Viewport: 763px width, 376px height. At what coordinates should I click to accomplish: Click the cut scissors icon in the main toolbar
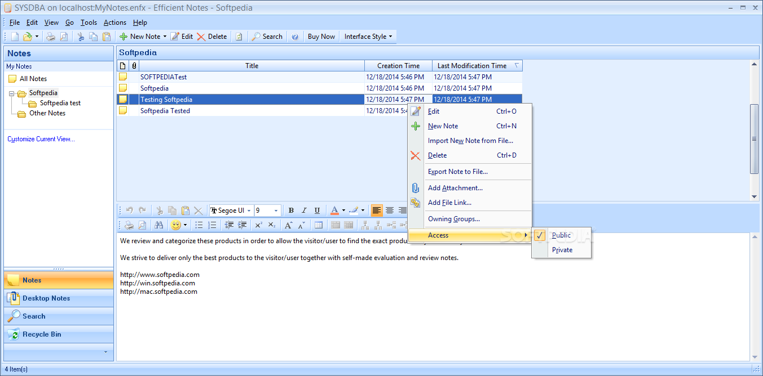81,37
